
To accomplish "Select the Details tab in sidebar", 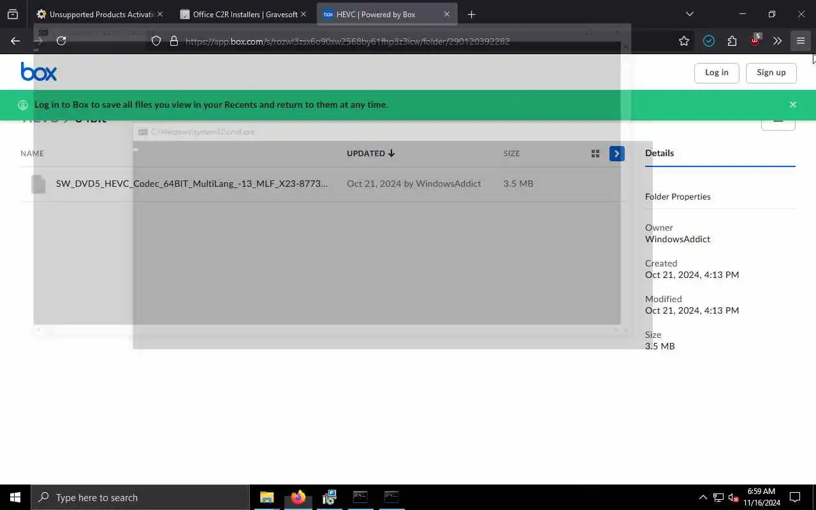I will (x=659, y=153).
